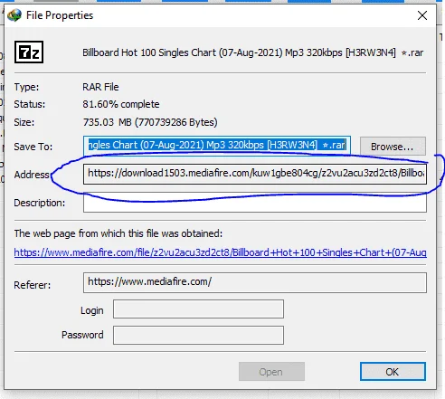Click the IDM globe icon in title bar

click(14, 15)
